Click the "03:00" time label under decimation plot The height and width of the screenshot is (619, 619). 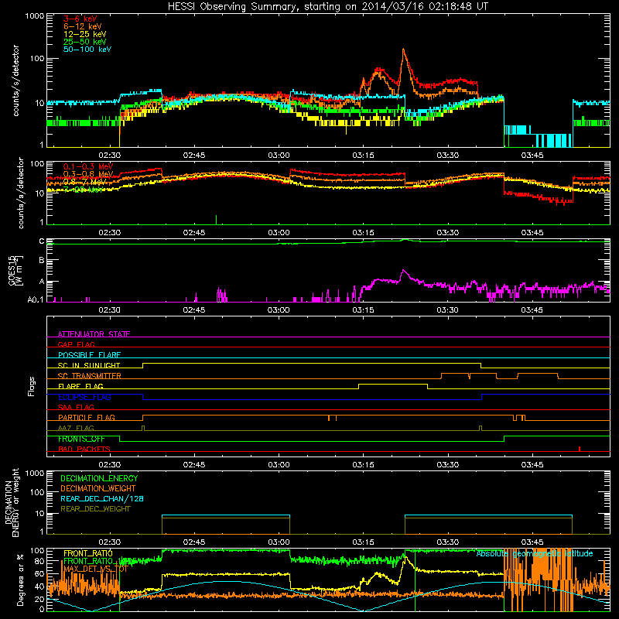coord(279,542)
